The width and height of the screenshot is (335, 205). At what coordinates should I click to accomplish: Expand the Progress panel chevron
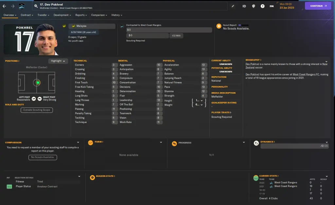[x=244, y=142]
